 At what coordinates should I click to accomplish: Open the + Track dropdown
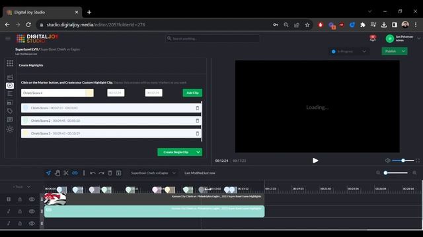pos(22,187)
